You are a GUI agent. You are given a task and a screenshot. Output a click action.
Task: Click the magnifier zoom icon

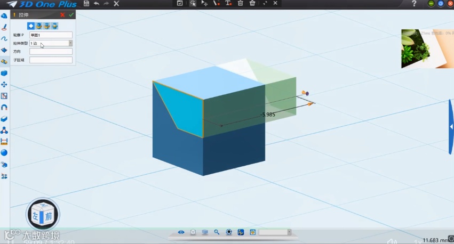(217, 232)
